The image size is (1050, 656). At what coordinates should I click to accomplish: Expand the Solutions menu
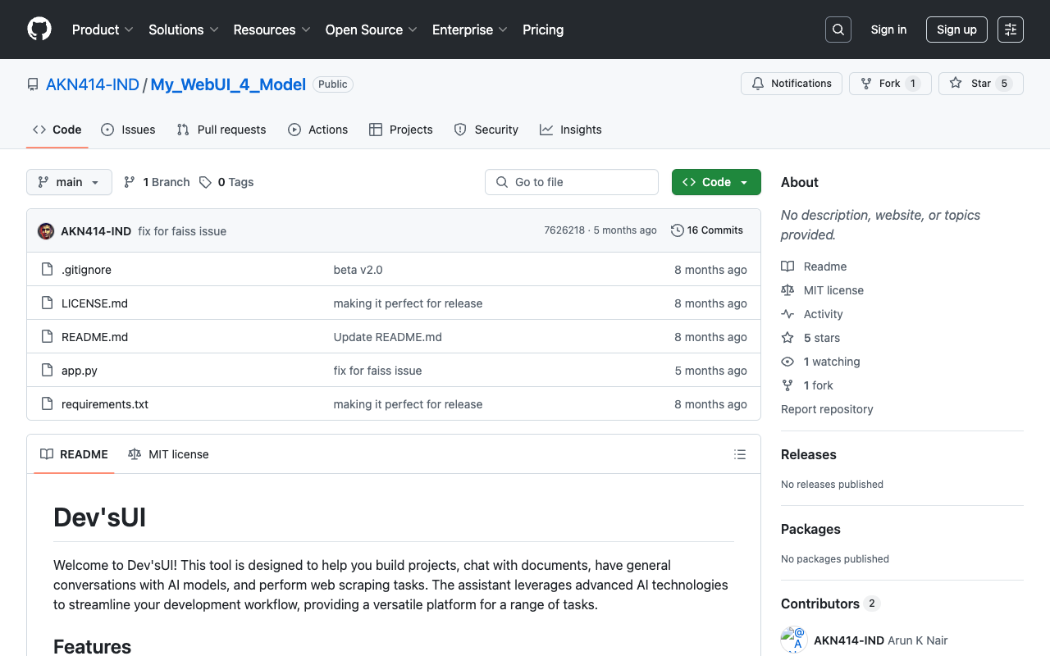coord(184,30)
